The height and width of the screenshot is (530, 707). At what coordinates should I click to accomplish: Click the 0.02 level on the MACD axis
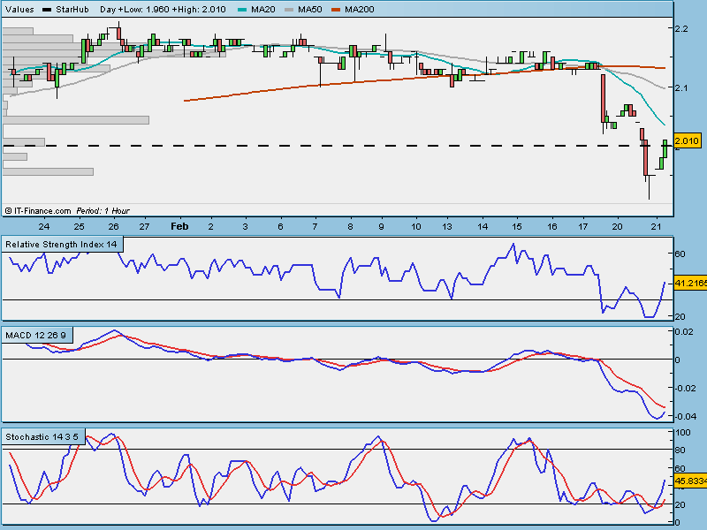coord(684,332)
